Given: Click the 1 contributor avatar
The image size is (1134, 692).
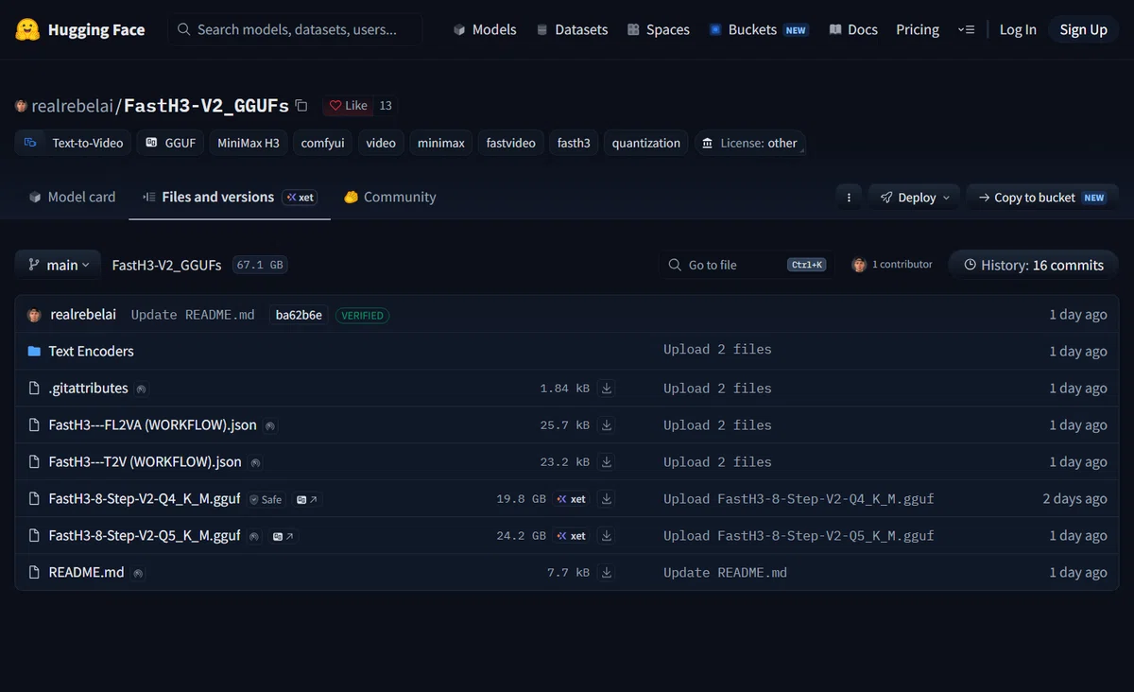Looking at the screenshot, I should click(859, 265).
